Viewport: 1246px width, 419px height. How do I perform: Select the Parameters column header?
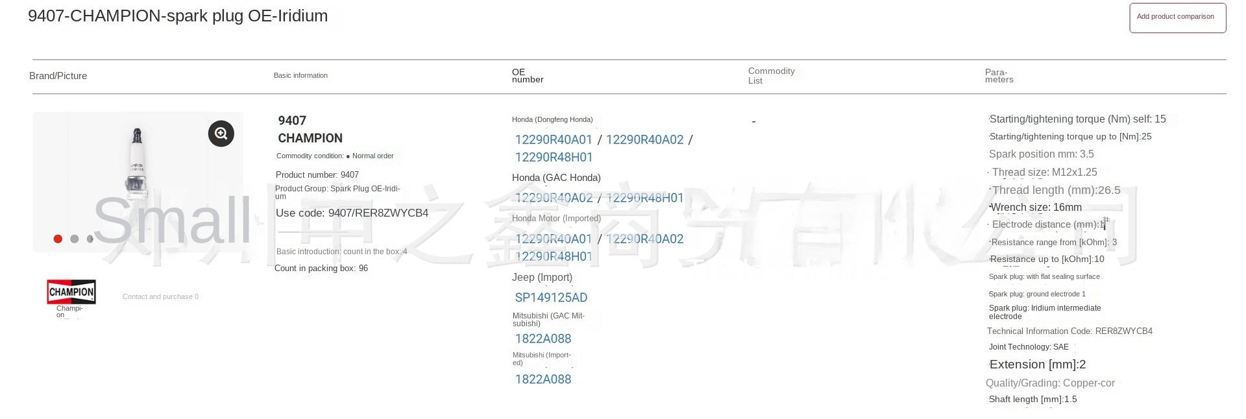click(x=999, y=76)
